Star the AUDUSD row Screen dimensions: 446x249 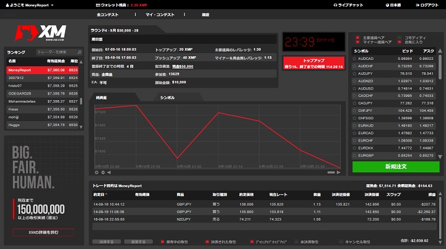click(x=354, y=88)
